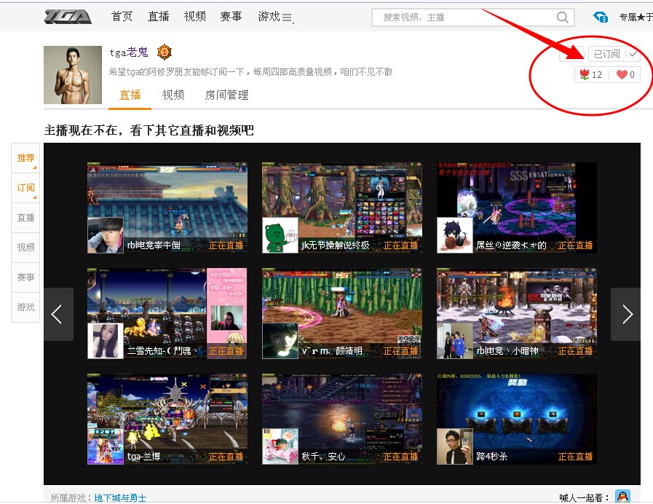Open the rbl电竞小暗神 live stream thumbnail

(516, 313)
